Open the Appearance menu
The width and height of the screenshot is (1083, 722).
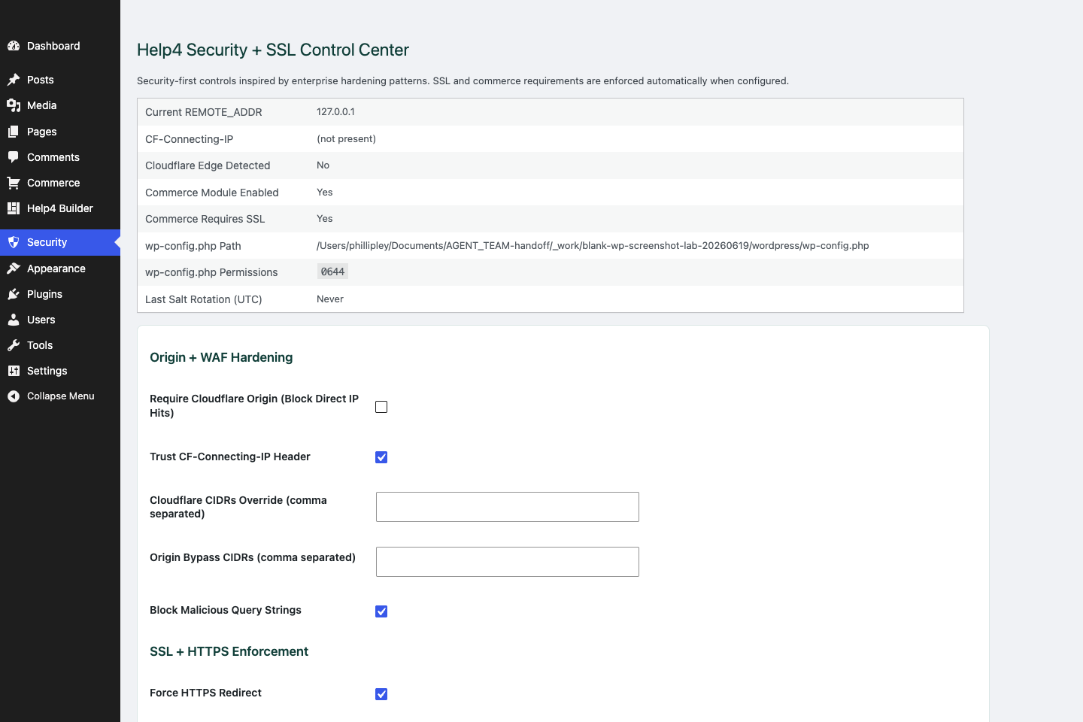click(60, 268)
